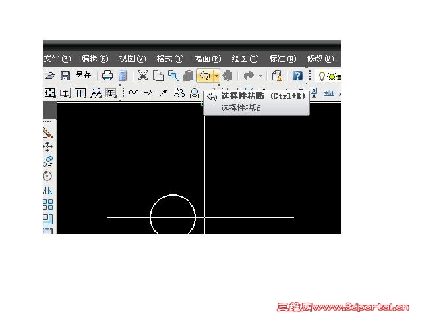The height and width of the screenshot is (316, 422).
Task: Click the highlighted paste special arrow icon
Action: pos(205,76)
